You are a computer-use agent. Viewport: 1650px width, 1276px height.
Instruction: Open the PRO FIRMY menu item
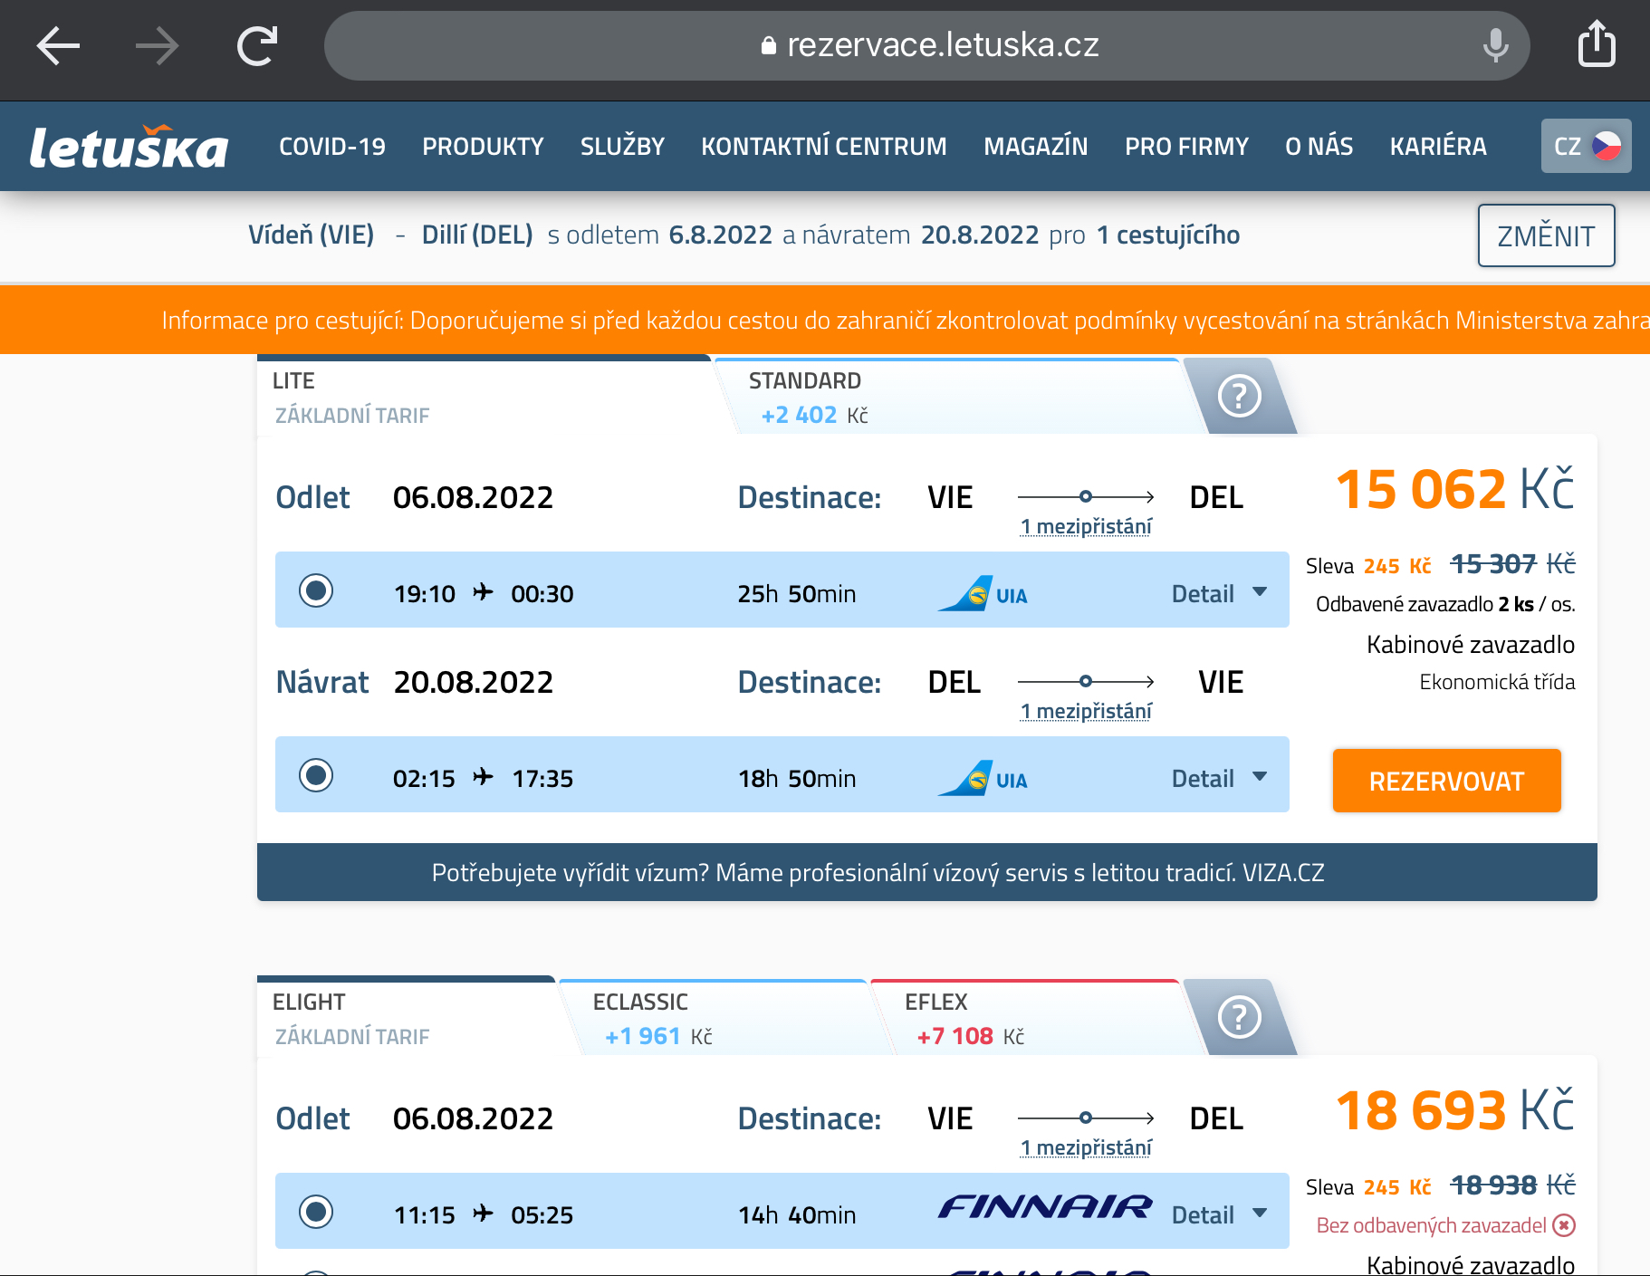pos(1186,146)
